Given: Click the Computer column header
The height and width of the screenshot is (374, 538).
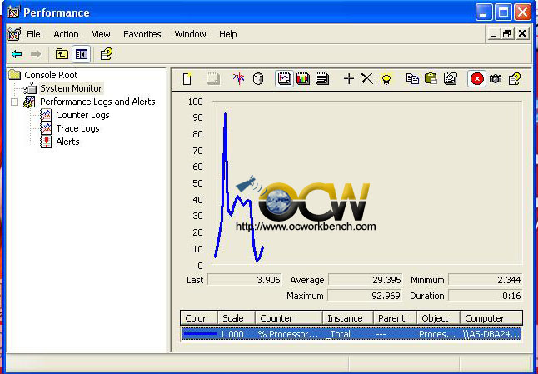Looking at the screenshot, I should (x=491, y=318).
